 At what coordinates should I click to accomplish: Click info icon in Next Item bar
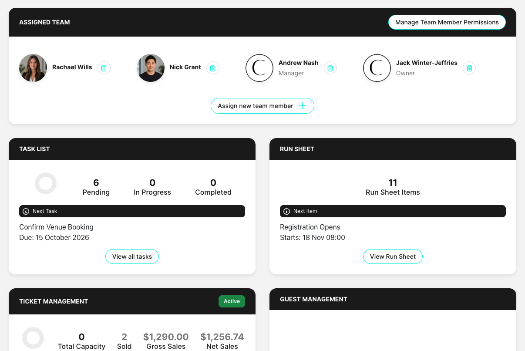286,211
